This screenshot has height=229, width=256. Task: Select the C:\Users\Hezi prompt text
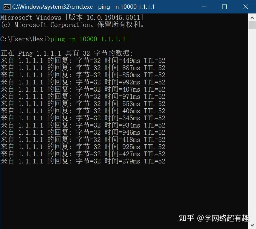(24, 39)
